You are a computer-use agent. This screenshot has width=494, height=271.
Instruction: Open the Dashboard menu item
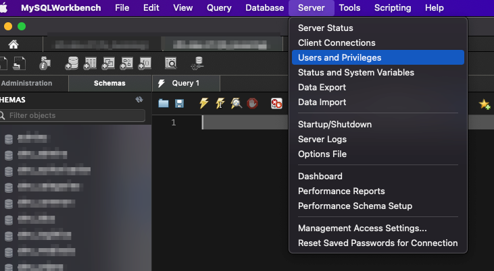[378, 176]
